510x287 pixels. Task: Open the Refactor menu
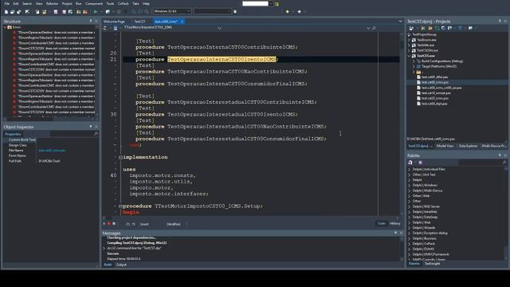click(x=52, y=3)
